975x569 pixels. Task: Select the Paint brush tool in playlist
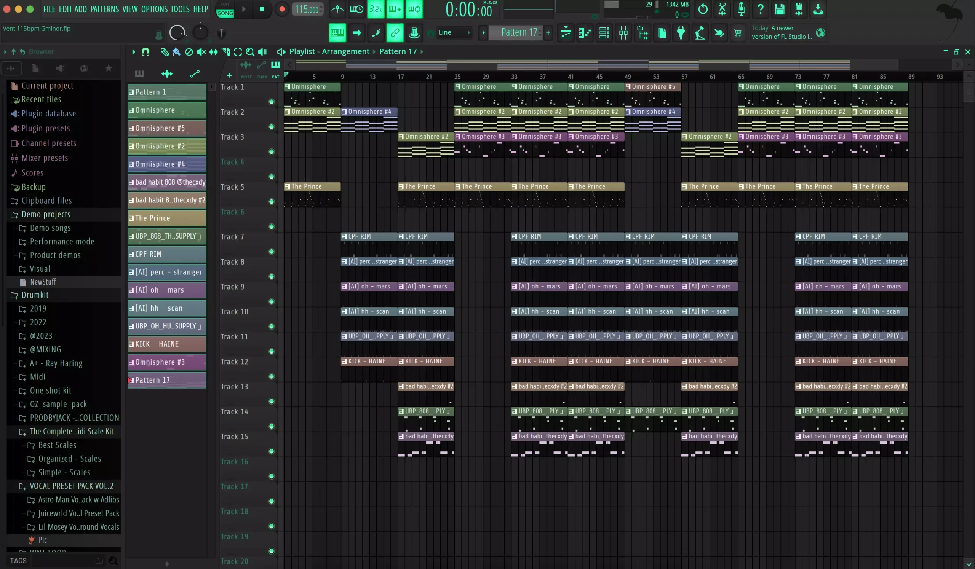click(176, 52)
